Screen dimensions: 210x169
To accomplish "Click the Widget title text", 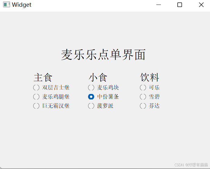I will [22, 5].
